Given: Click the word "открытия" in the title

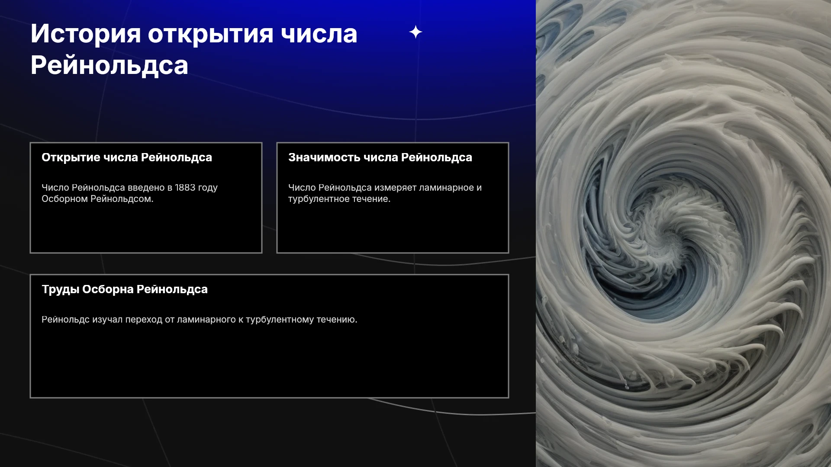Looking at the screenshot, I should pos(211,34).
